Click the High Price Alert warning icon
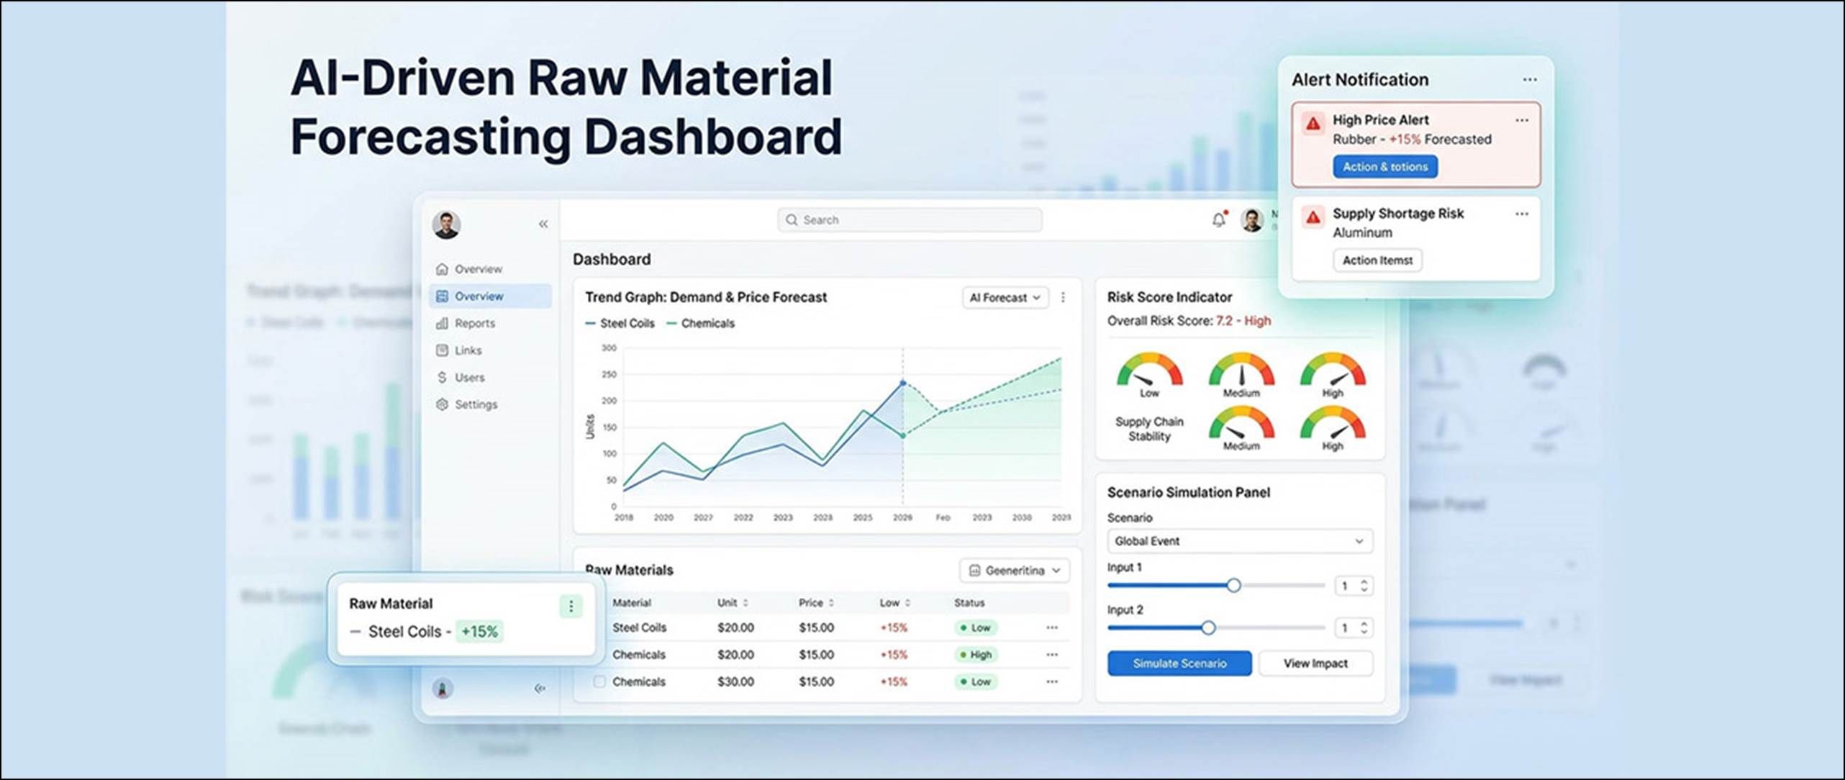The height and width of the screenshot is (780, 1845). [1313, 123]
